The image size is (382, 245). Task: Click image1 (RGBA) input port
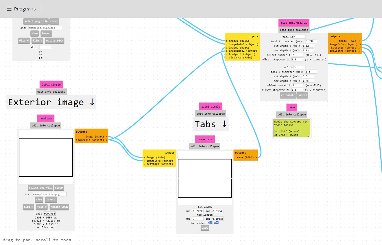237,41
